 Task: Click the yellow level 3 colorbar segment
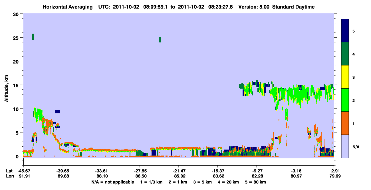(x=345, y=77)
